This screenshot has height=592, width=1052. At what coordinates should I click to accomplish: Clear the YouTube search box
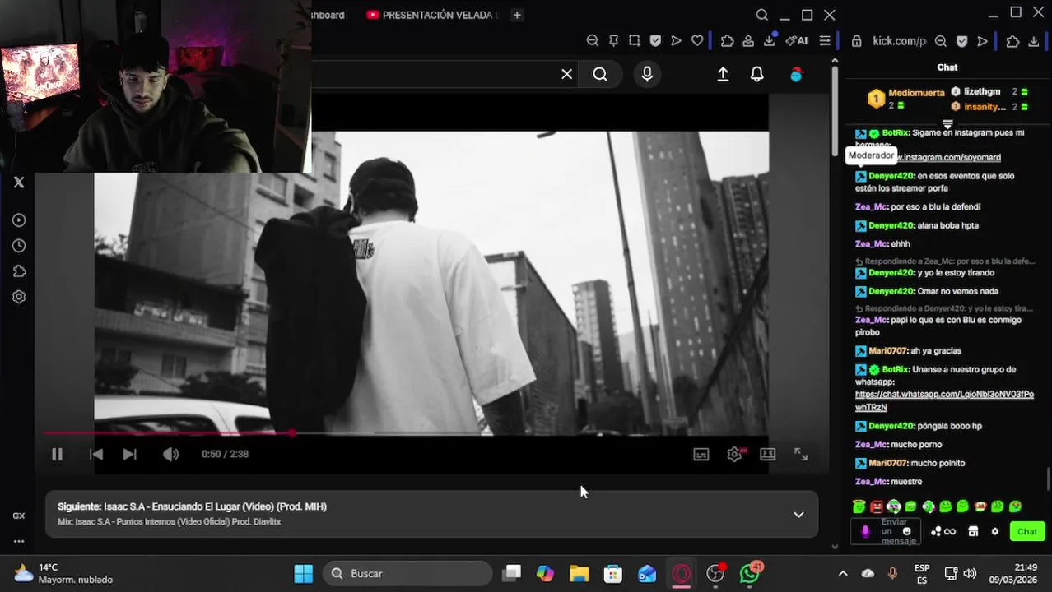pyautogui.click(x=566, y=75)
